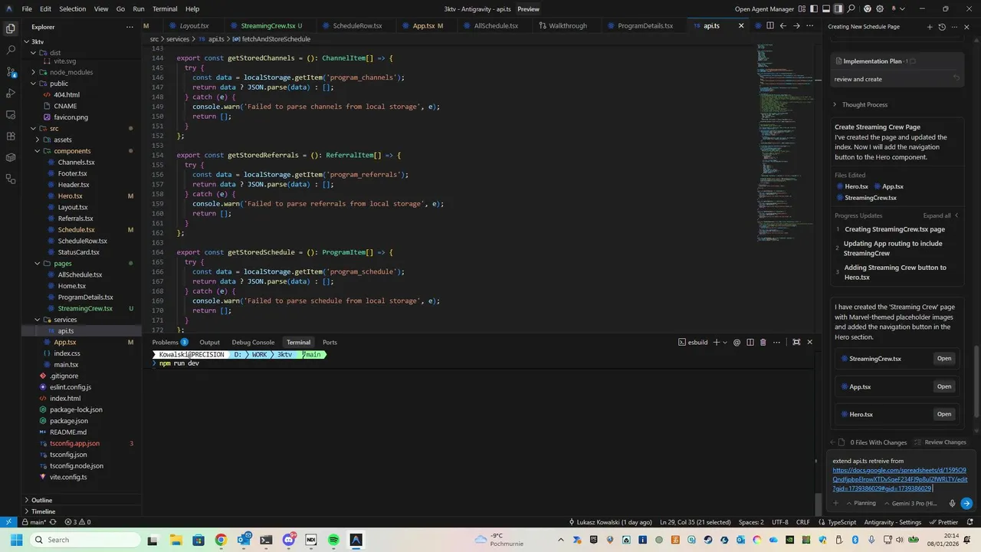Click Open button for StreamingCrew.tsx

click(x=944, y=359)
